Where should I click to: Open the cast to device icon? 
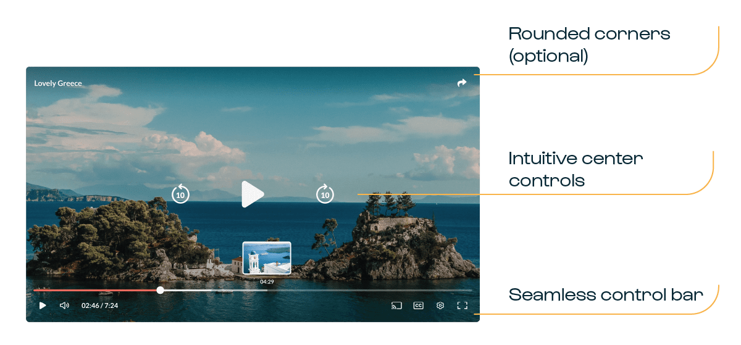(x=396, y=306)
